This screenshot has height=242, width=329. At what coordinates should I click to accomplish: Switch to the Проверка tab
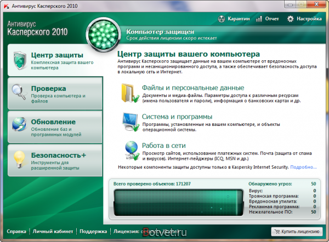click(x=55, y=94)
